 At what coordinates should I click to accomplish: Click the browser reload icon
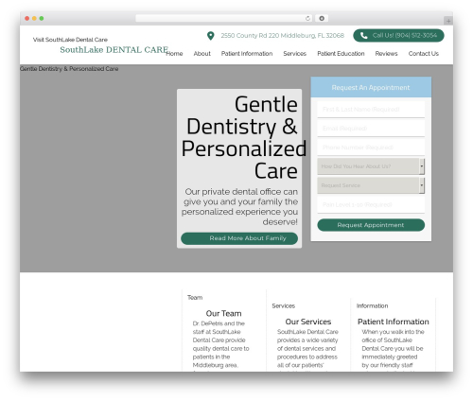(x=307, y=19)
